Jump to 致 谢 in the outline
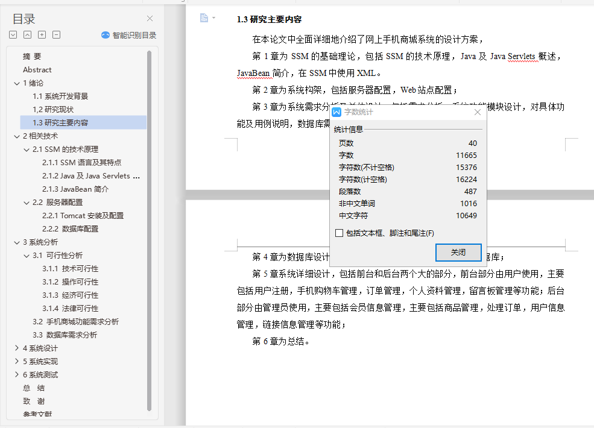Viewport: 594px width, 428px height. (x=34, y=401)
